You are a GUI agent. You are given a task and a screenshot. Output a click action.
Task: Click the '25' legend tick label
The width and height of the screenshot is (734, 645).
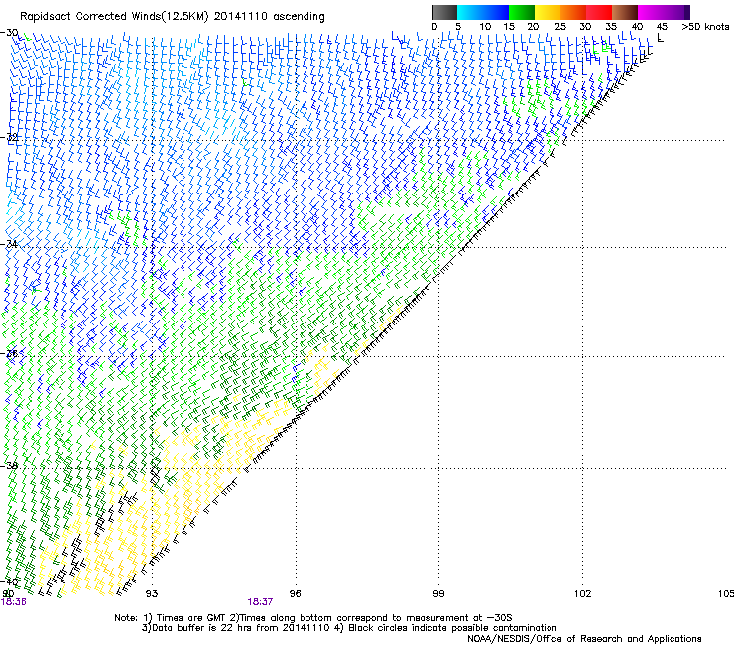click(x=560, y=27)
